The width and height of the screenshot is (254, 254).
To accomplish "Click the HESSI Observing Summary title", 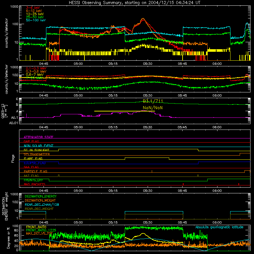I will coord(134,3).
